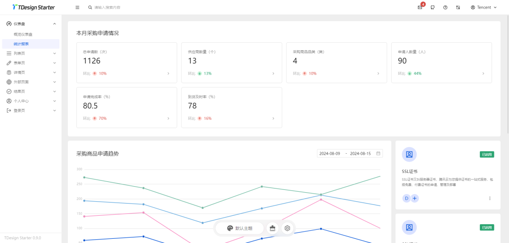This screenshot has height=243, width=509.
Task: Click the search input field
Action: pos(123,8)
